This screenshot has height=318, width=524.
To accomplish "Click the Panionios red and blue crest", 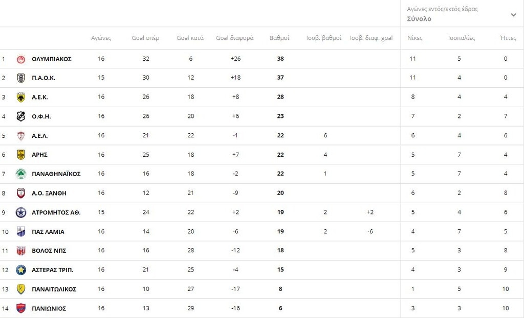I will [20, 308].
